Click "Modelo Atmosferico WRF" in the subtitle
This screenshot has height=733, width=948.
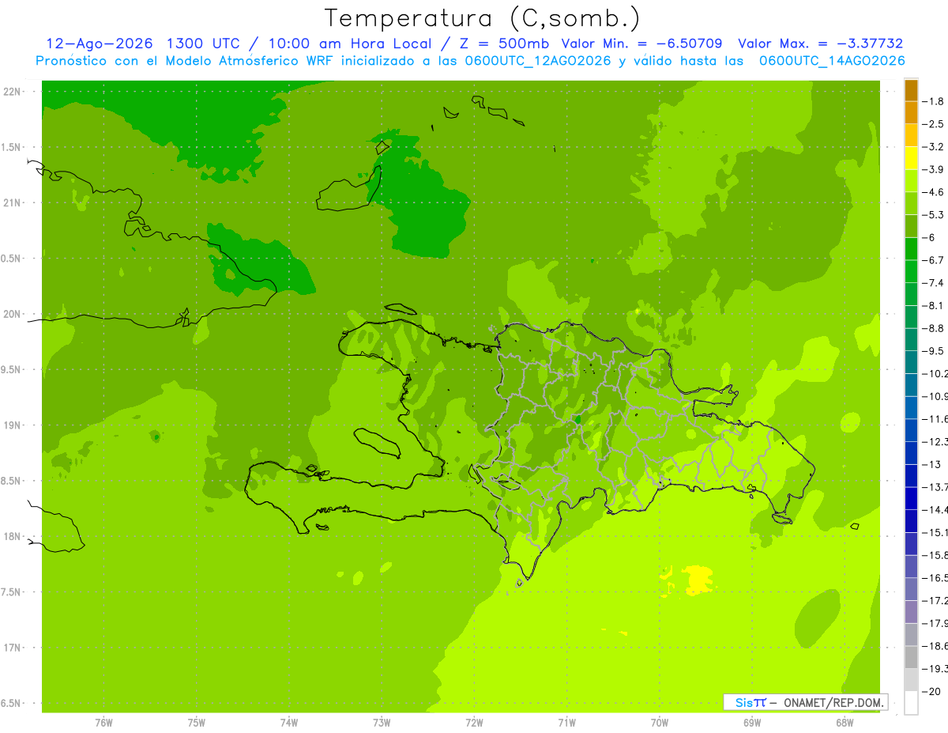(248, 61)
